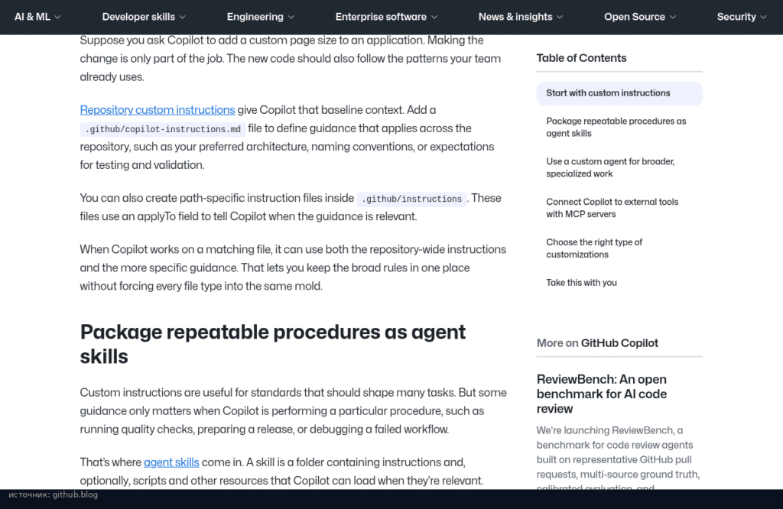Click the источник: github.blog caption
Viewport: 783px width, 509px height.
53,494
